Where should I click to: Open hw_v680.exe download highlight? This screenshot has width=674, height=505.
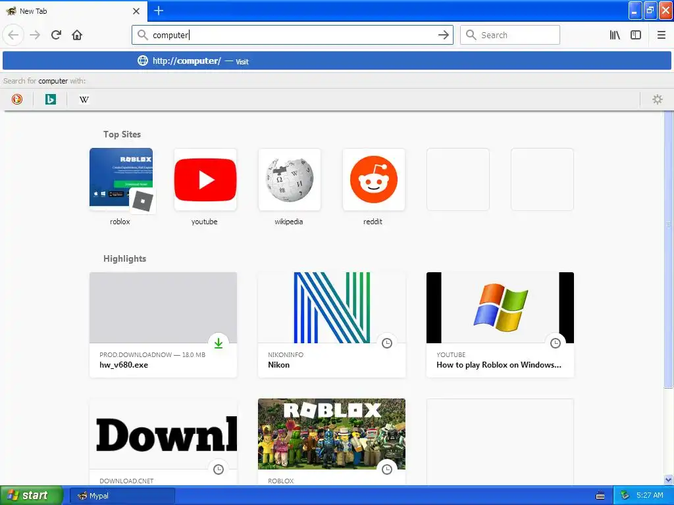pos(163,325)
